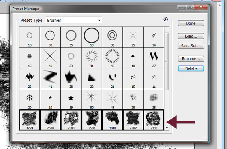Click the Done button
Viewport: 227px width, 149px height.
(x=191, y=23)
